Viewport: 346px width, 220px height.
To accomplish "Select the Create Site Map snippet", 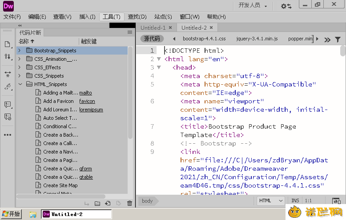I will tap(60, 185).
